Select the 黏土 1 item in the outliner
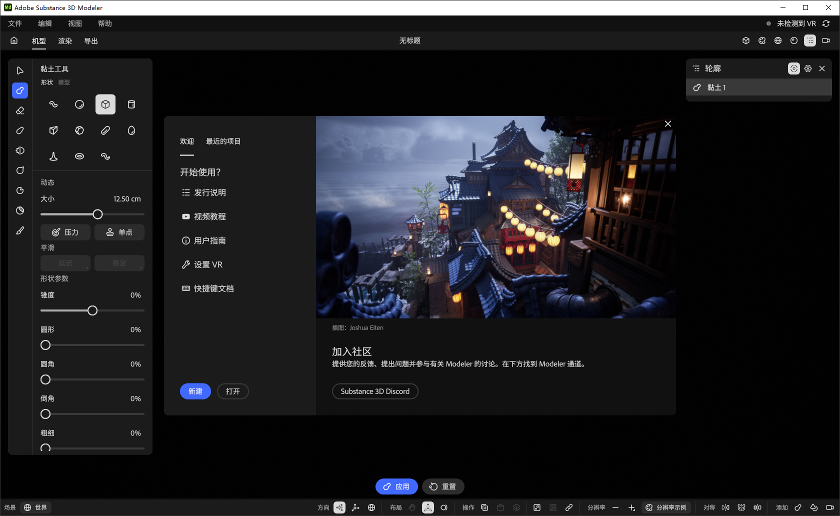This screenshot has width=840, height=516. click(718, 87)
